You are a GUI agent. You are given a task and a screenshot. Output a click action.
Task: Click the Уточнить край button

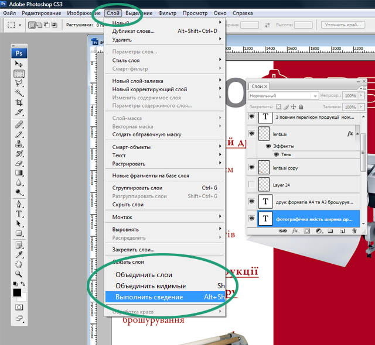pyautogui.click(x=343, y=25)
